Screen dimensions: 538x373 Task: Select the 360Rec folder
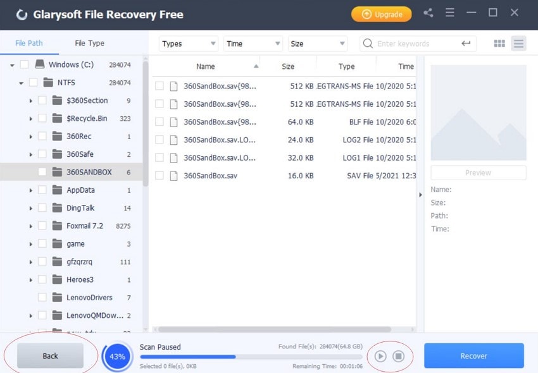tap(79, 136)
